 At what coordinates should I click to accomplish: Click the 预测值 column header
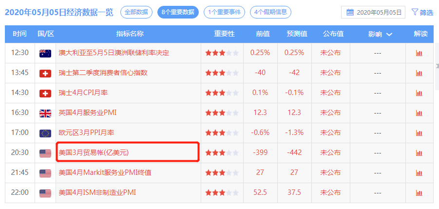click(297, 34)
